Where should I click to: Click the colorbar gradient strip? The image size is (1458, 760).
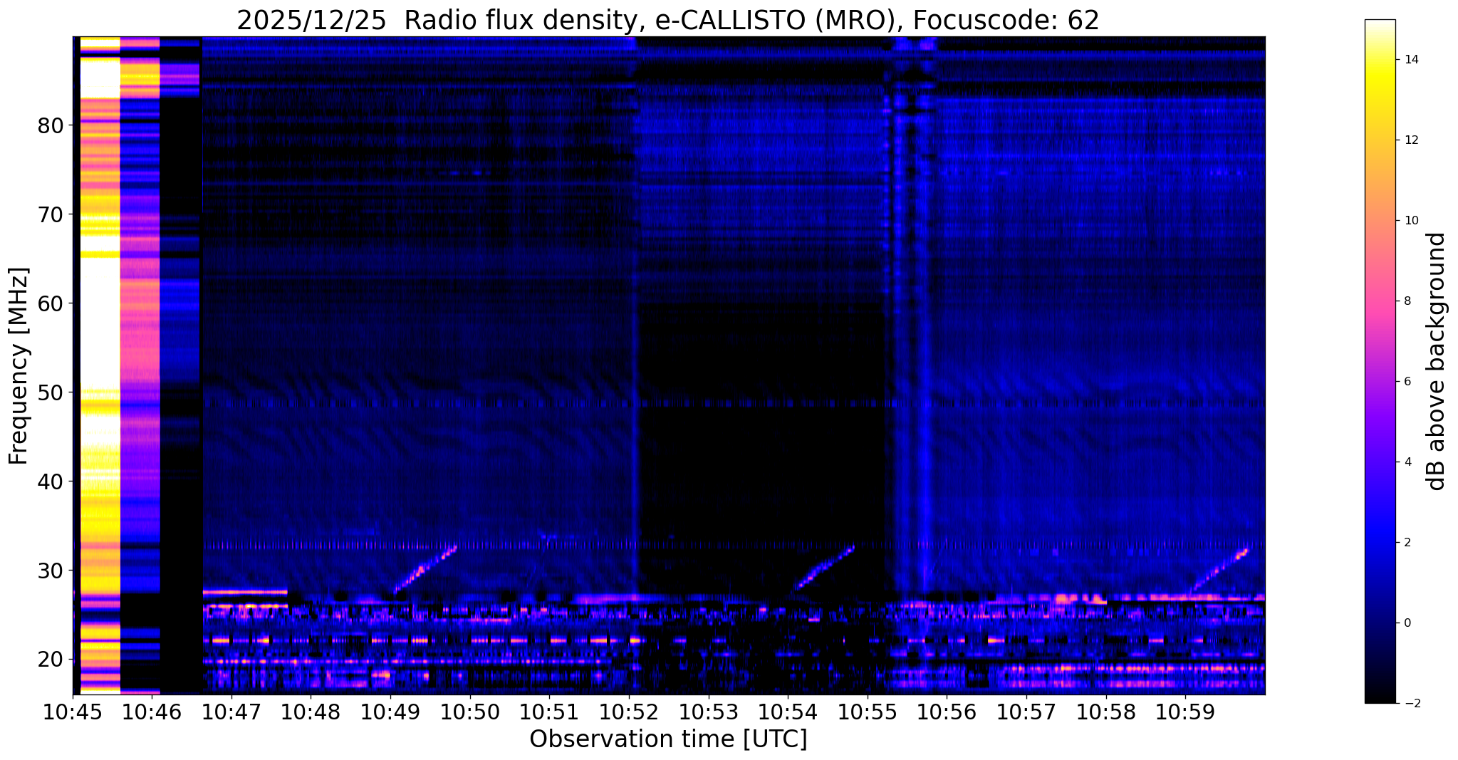pyautogui.click(x=1380, y=361)
